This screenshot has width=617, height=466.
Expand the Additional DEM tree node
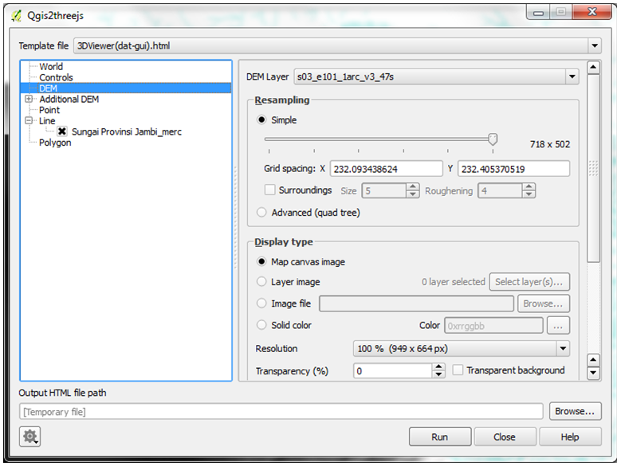pyautogui.click(x=29, y=99)
